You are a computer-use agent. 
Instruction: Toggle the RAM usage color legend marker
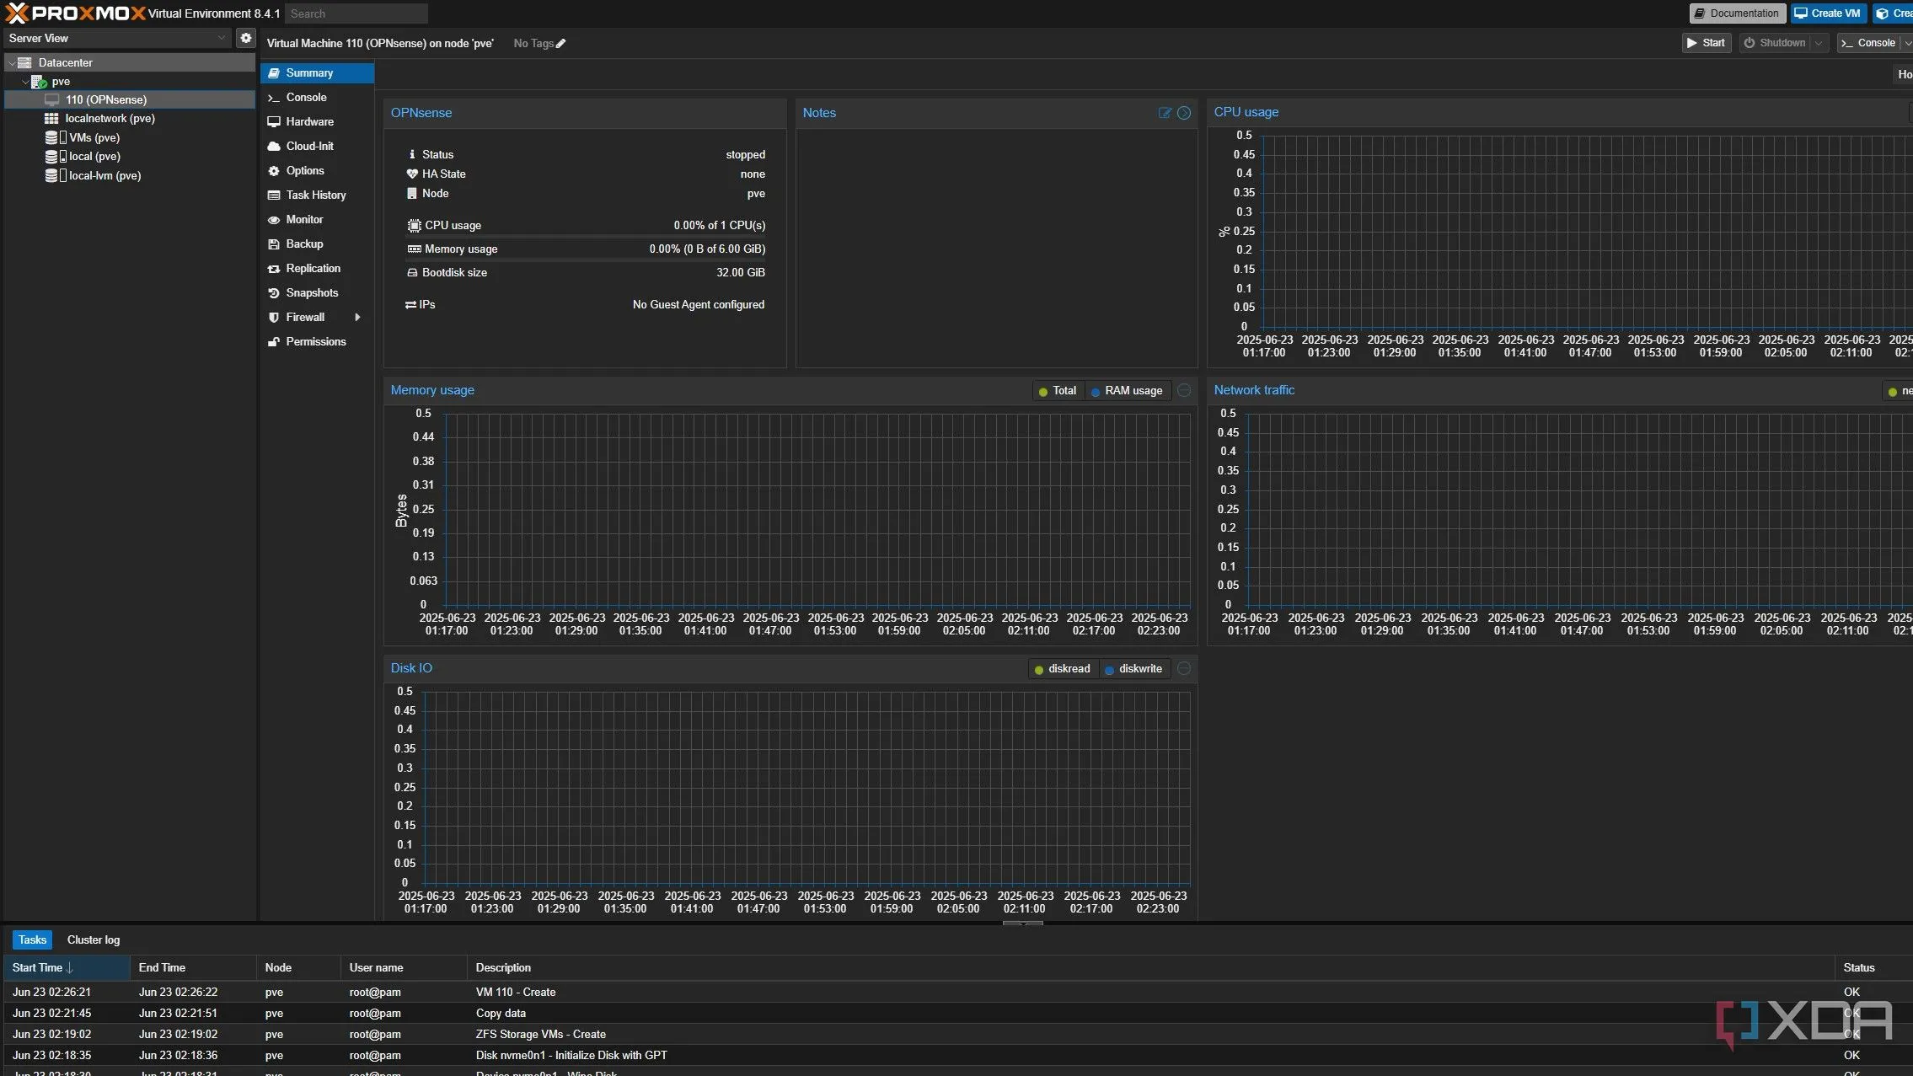point(1096,392)
